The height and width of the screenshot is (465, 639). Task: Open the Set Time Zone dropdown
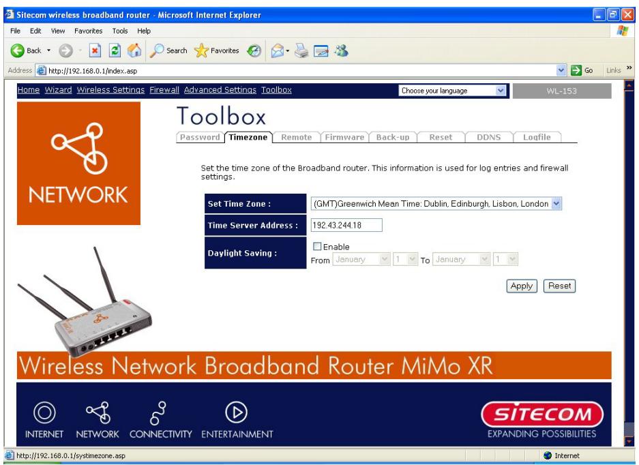coord(556,203)
